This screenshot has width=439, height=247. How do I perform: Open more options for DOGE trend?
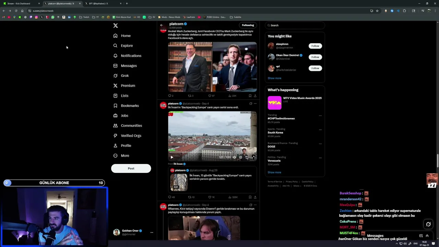click(x=320, y=144)
